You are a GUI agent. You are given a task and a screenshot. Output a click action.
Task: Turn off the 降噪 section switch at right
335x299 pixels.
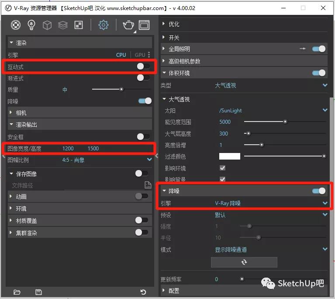tap(319, 191)
